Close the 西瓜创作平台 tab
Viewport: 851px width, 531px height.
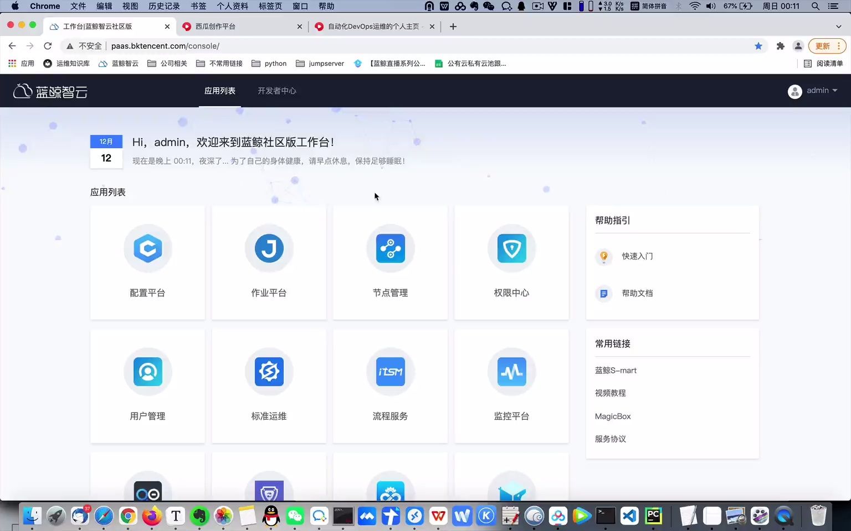(299, 27)
